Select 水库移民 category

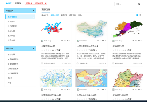pyautogui.click(x=11, y=36)
